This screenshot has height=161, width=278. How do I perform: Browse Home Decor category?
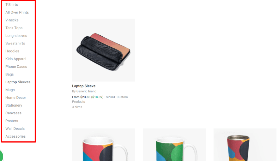point(15,98)
